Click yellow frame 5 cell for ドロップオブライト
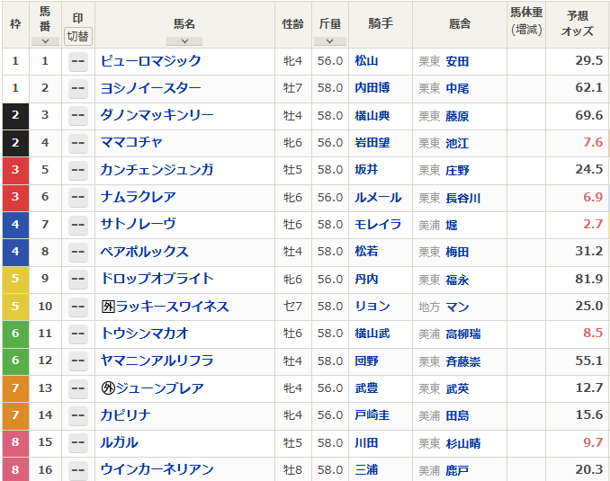 coord(14,280)
